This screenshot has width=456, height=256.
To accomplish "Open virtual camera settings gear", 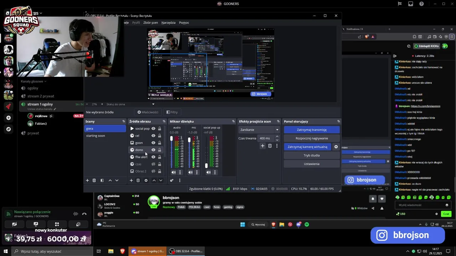I will point(336,147).
